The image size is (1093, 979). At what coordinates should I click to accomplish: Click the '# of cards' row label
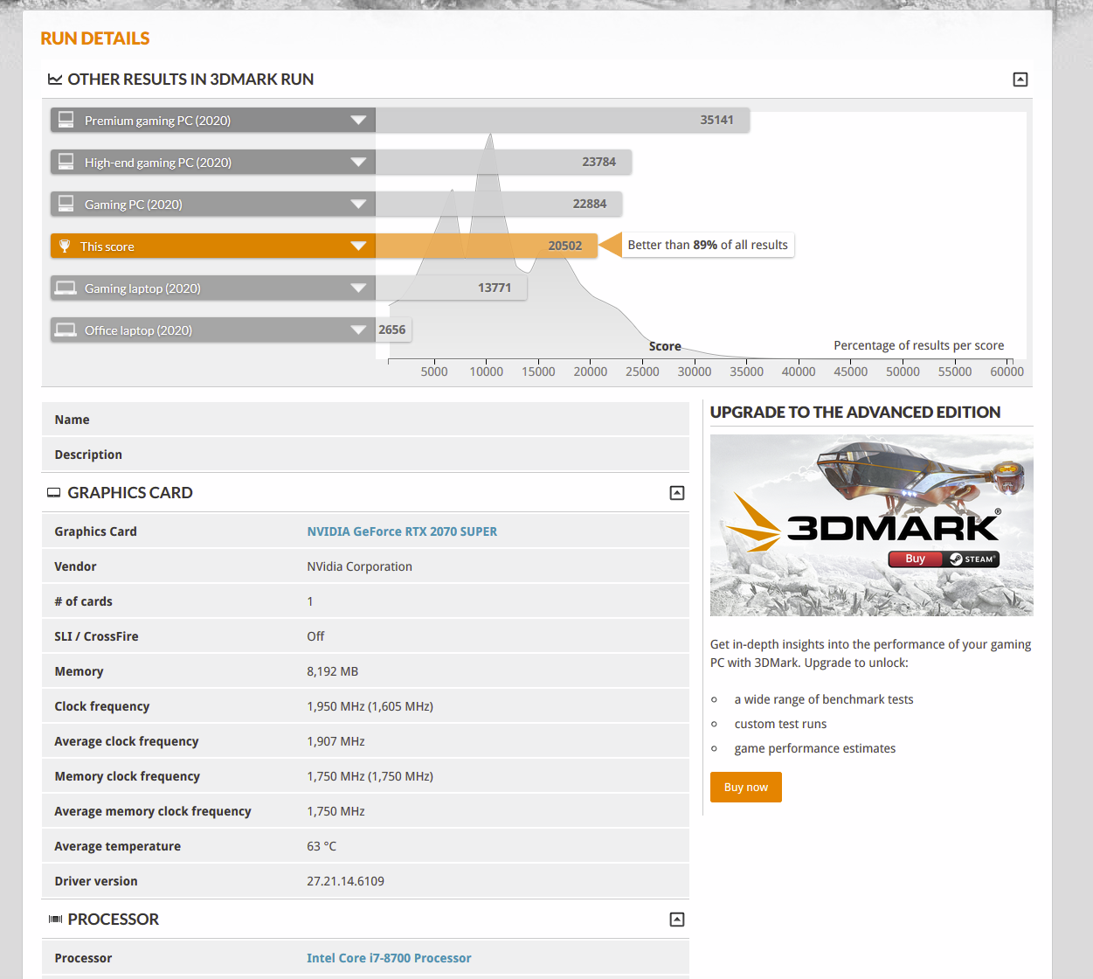83,601
